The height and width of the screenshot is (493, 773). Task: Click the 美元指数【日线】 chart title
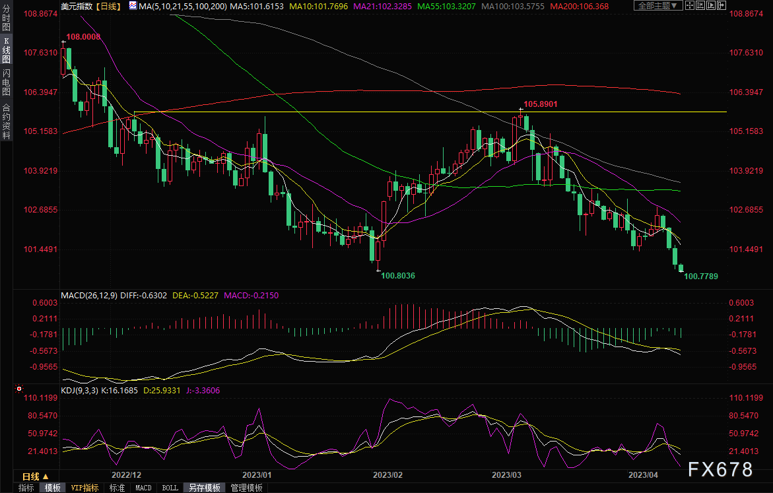90,6
